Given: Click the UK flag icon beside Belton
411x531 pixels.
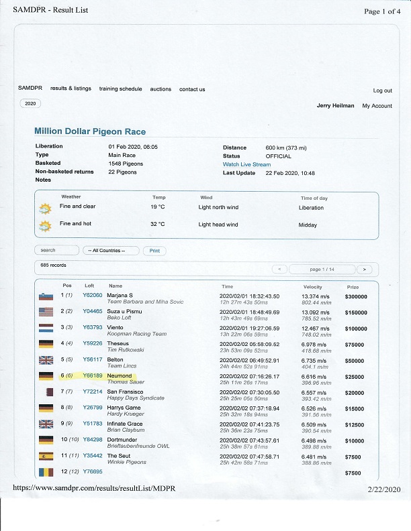Looking at the screenshot, I should coord(46,361).
